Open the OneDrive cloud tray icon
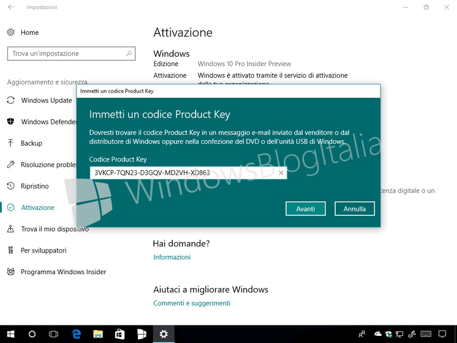 pos(378,334)
